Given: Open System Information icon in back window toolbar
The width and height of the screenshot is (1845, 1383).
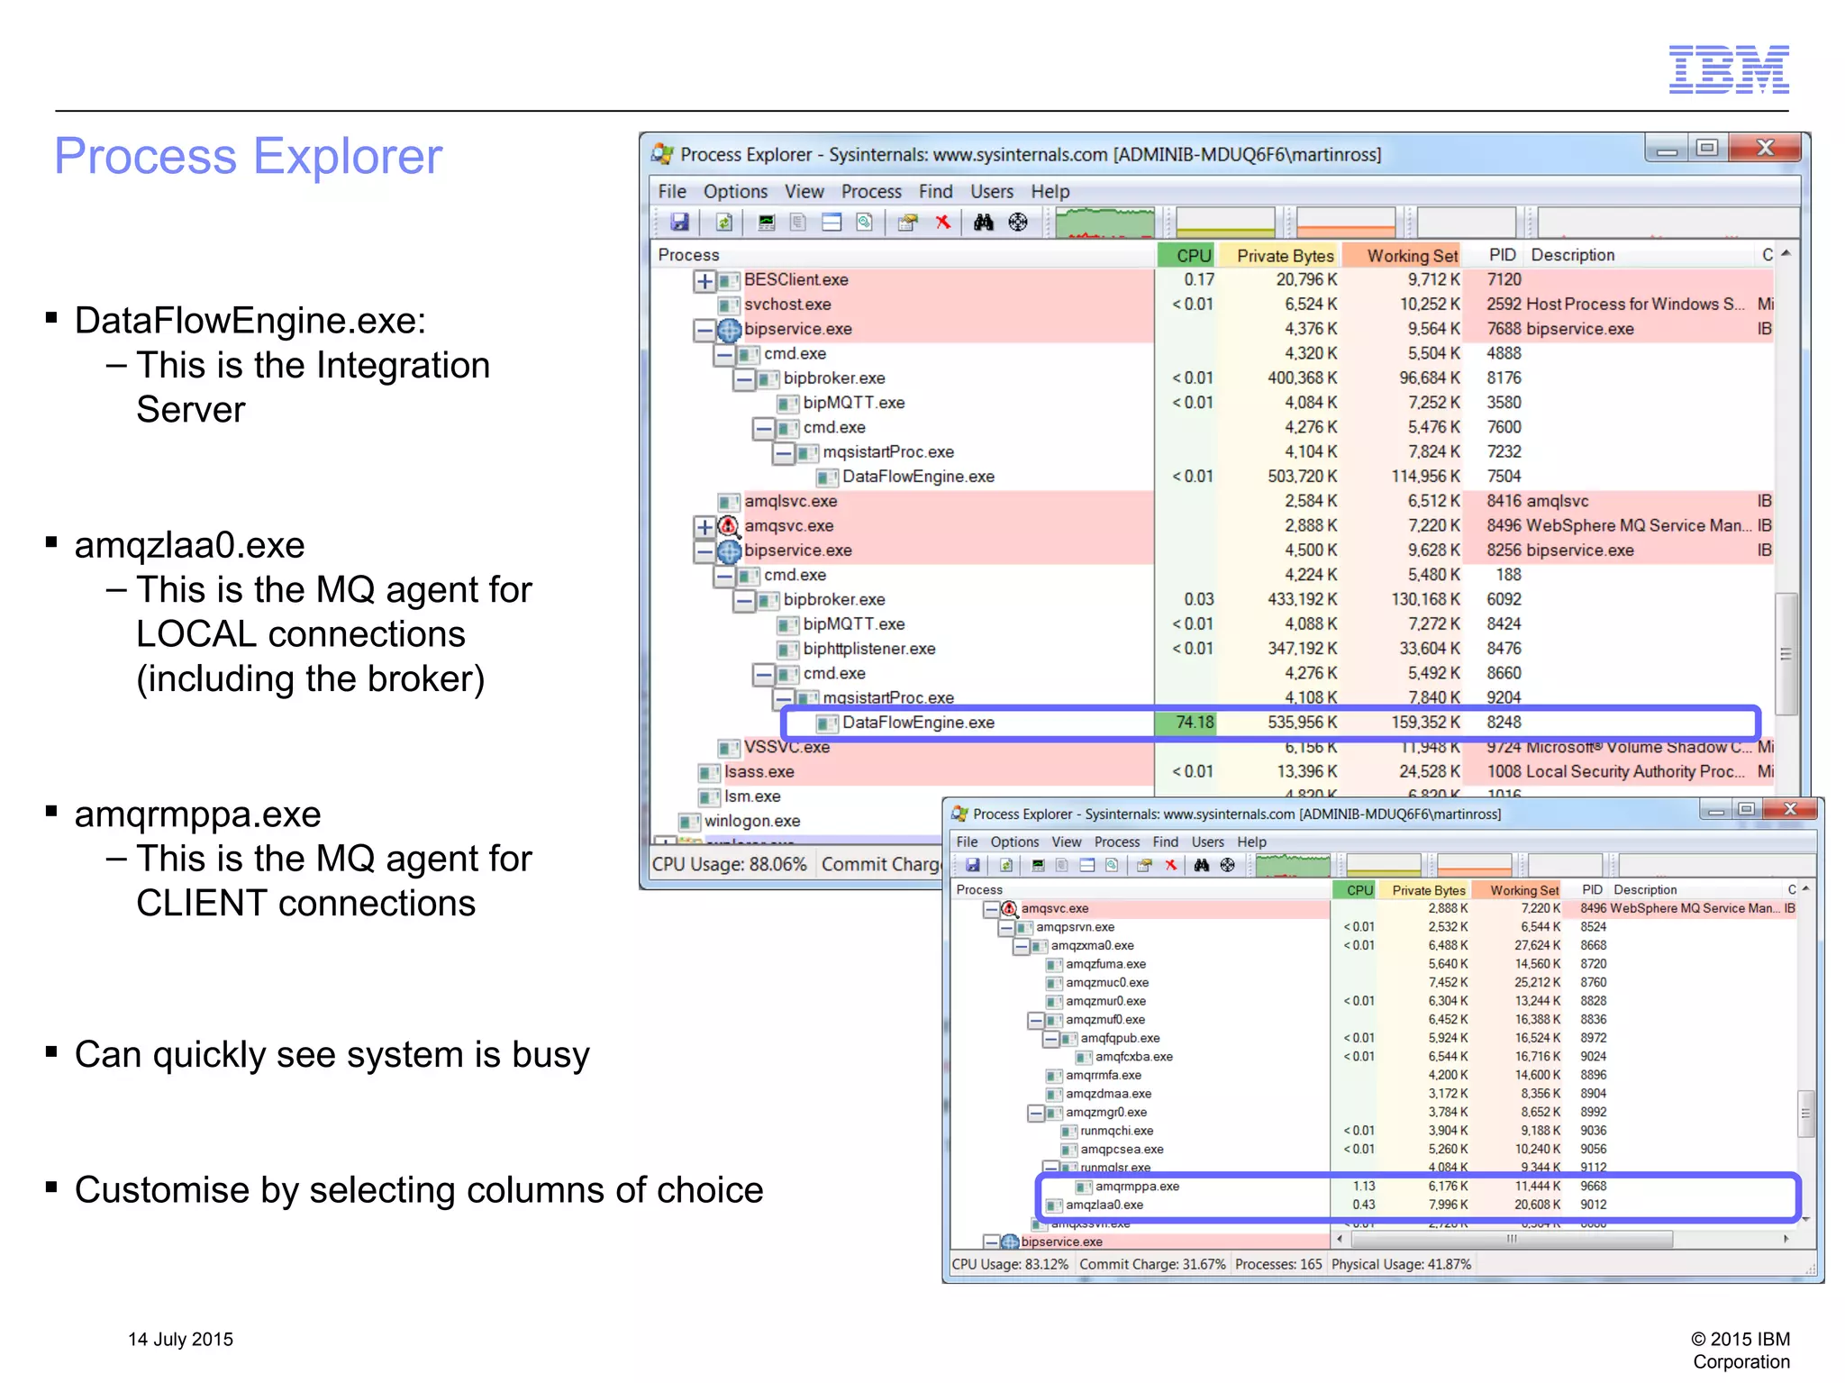Looking at the screenshot, I should pyautogui.click(x=767, y=223).
